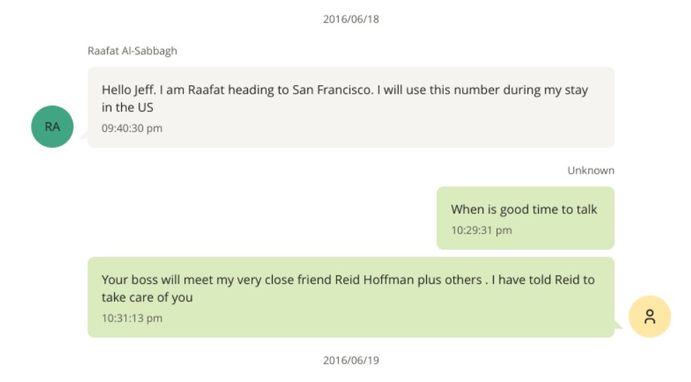Image resolution: width=691 pixels, height=382 pixels.
Task: Click "take care of you" message line
Action: (147, 297)
